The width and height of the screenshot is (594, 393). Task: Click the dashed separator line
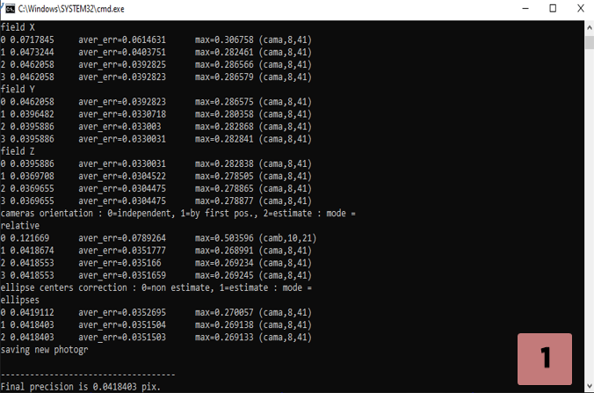(88, 375)
